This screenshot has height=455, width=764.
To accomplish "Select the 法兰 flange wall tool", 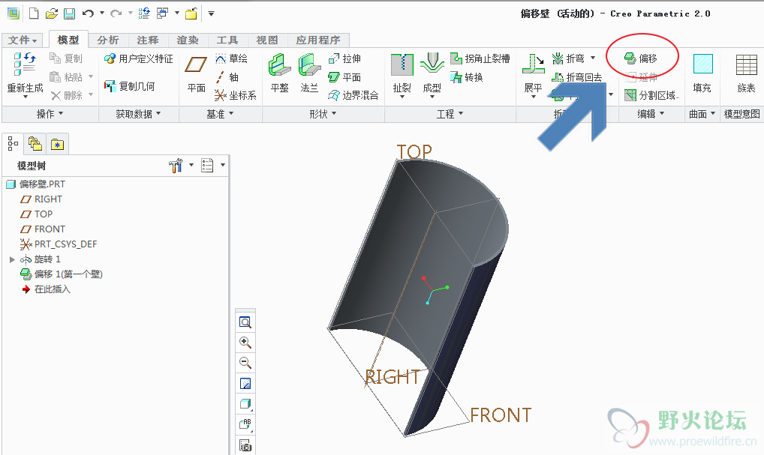I will (x=309, y=73).
